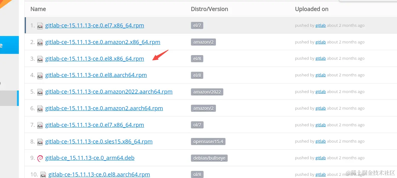397x178 pixels.
Task: Click the package icon beside el8.x86_64.rpm
Action: coord(40,59)
